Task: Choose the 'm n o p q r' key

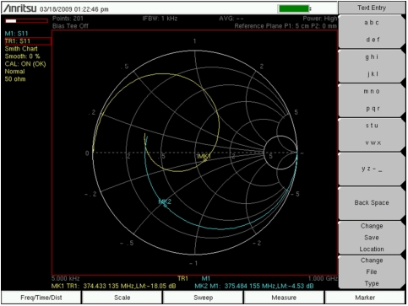Action: pyautogui.click(x=372, y=100)
